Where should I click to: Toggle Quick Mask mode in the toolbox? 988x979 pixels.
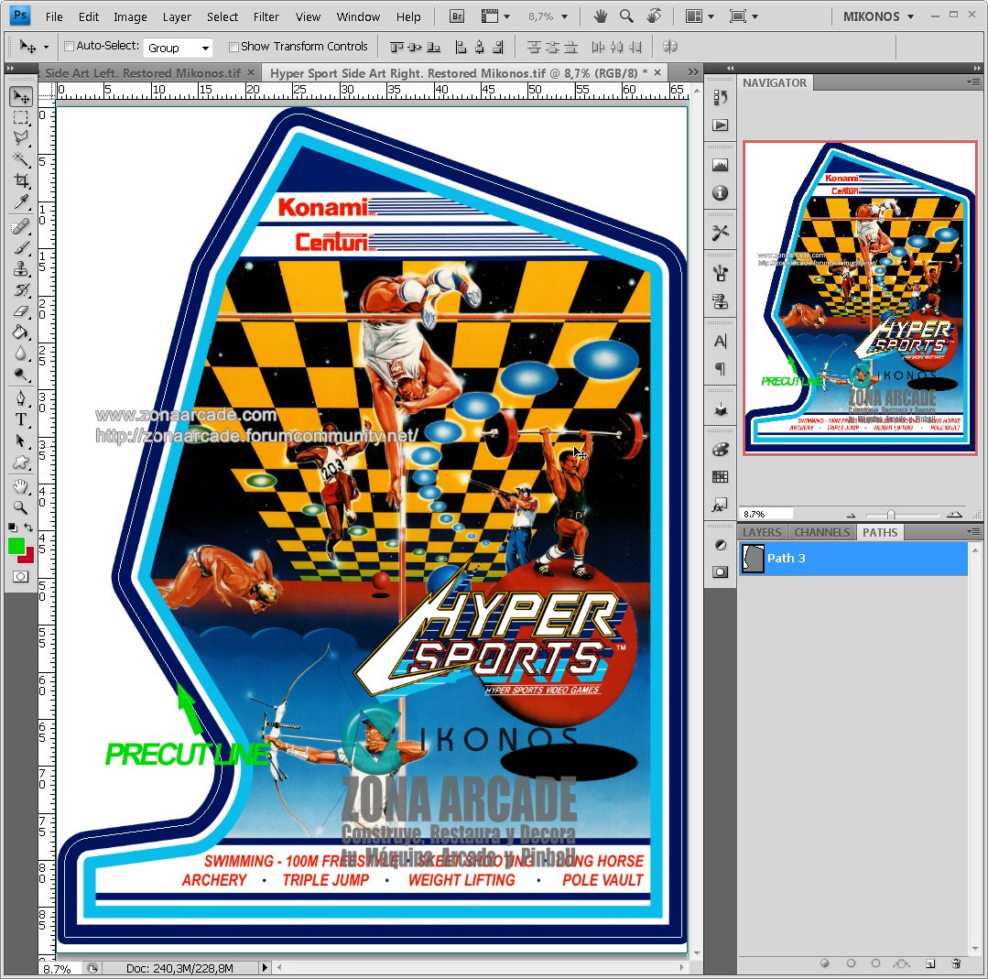[22, 575]
